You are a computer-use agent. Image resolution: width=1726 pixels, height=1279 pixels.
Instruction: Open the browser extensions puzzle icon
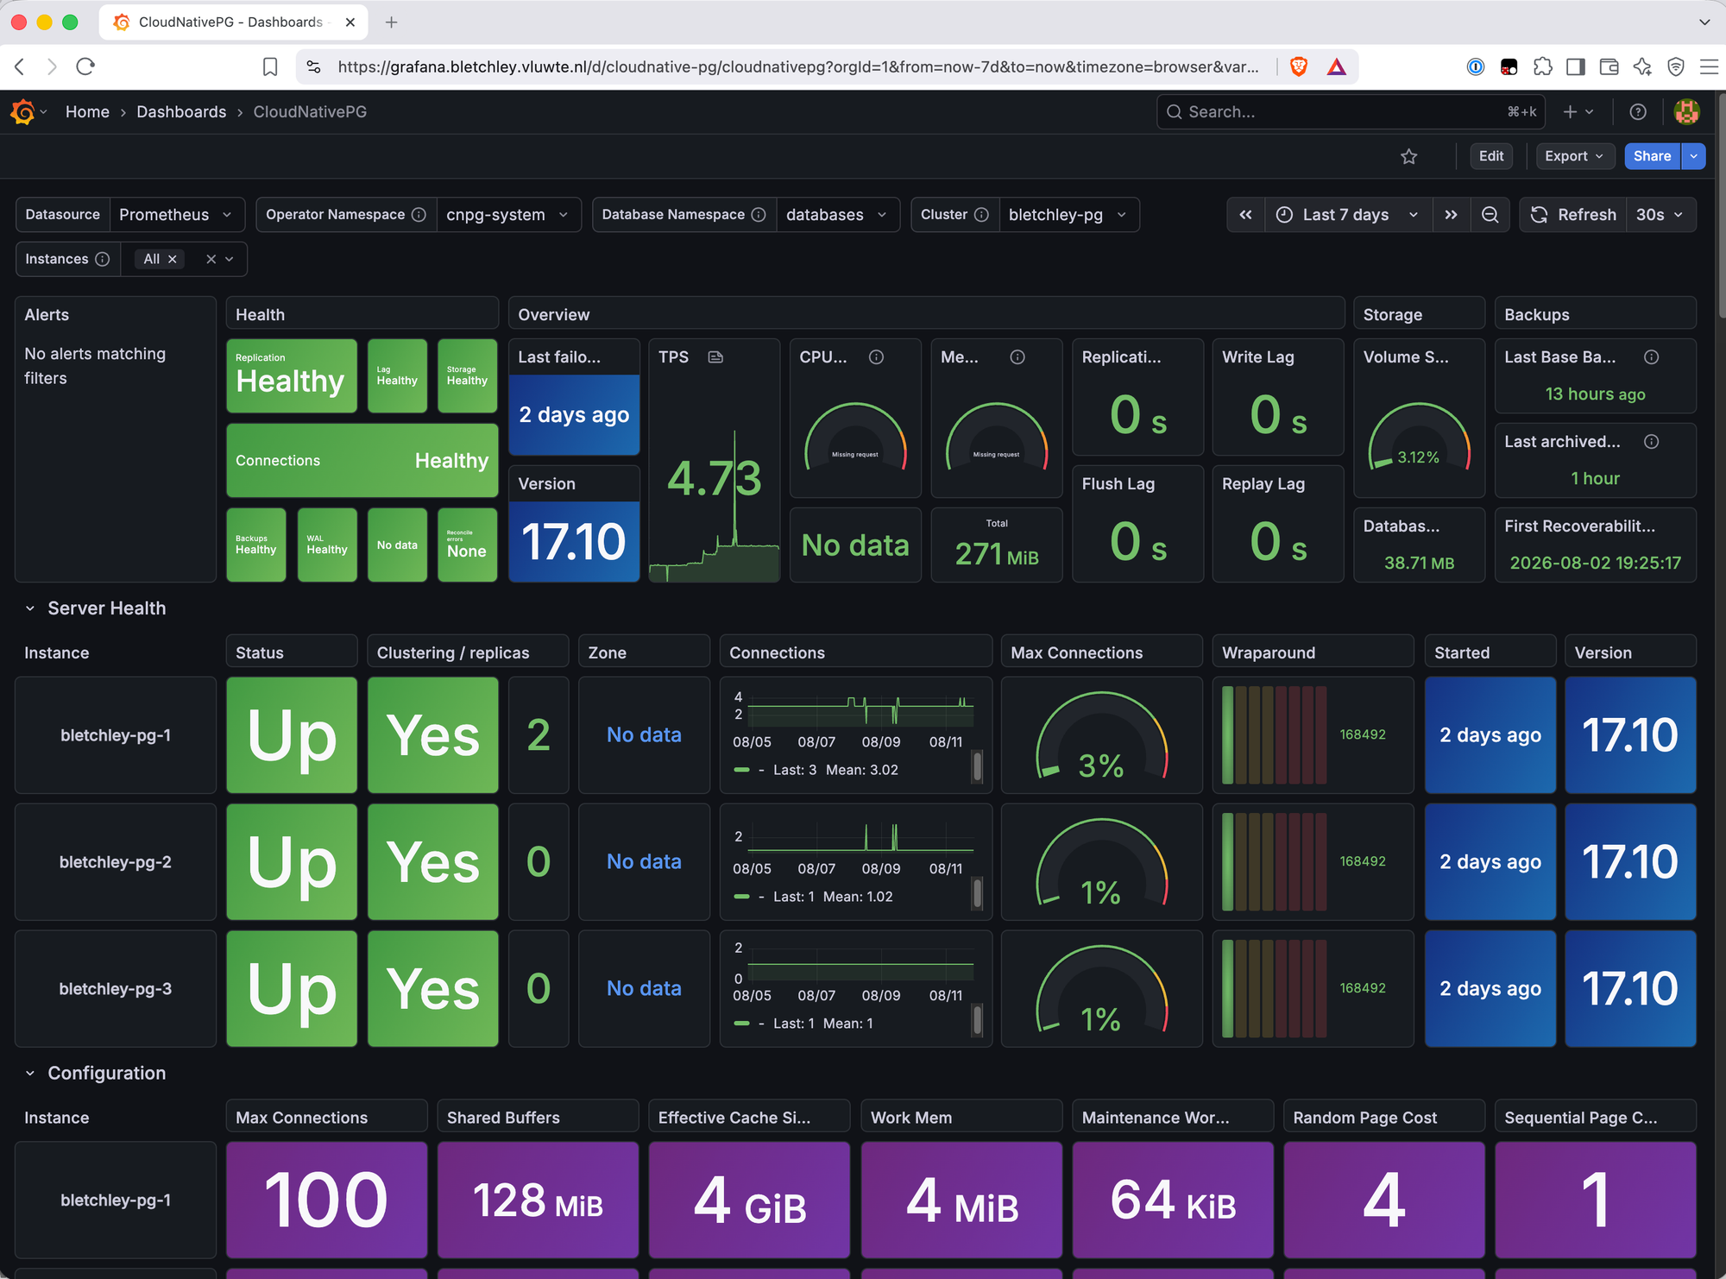point(1542,66)
